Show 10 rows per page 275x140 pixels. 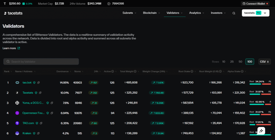(224, 62)
